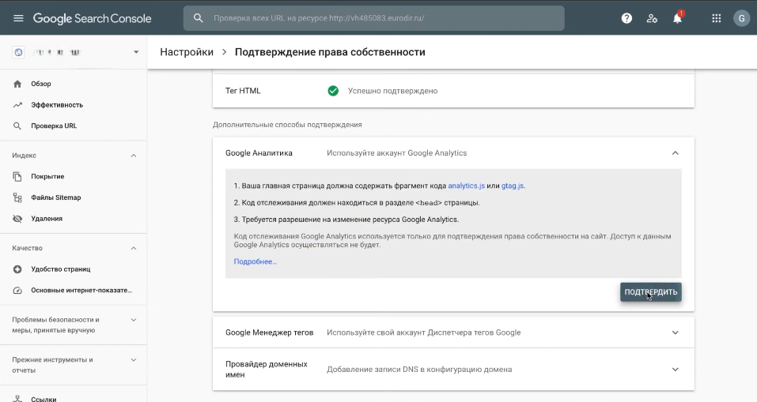The width and height of the screenshot is (757, 402).
Task: Open the notifications bell
Action: (x=677, y=18)
